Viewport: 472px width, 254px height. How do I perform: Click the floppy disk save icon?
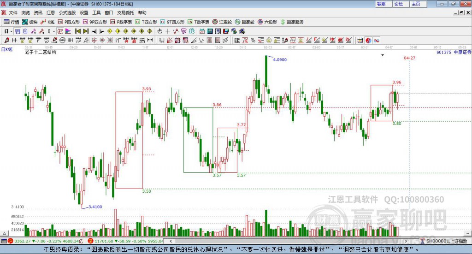click(226, 31)
